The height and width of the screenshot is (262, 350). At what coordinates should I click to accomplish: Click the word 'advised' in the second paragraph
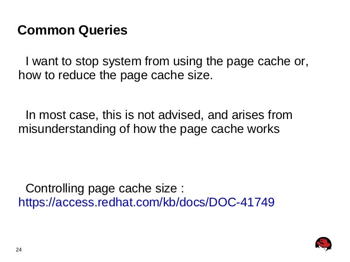[x=181, y=115]
